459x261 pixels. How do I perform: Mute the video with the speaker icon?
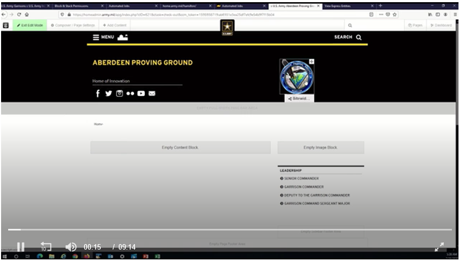point(71,247)
